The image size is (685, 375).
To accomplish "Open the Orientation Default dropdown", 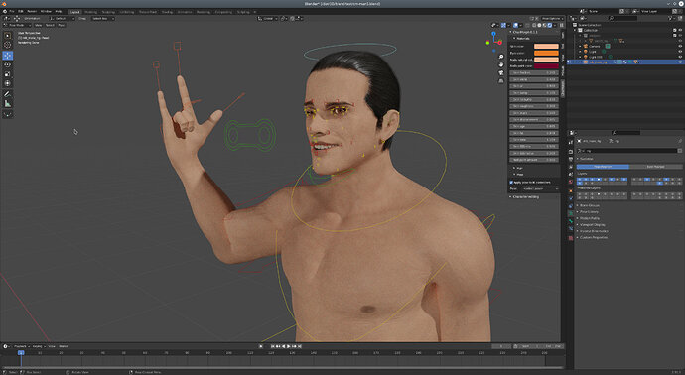I will coord(62,18).
